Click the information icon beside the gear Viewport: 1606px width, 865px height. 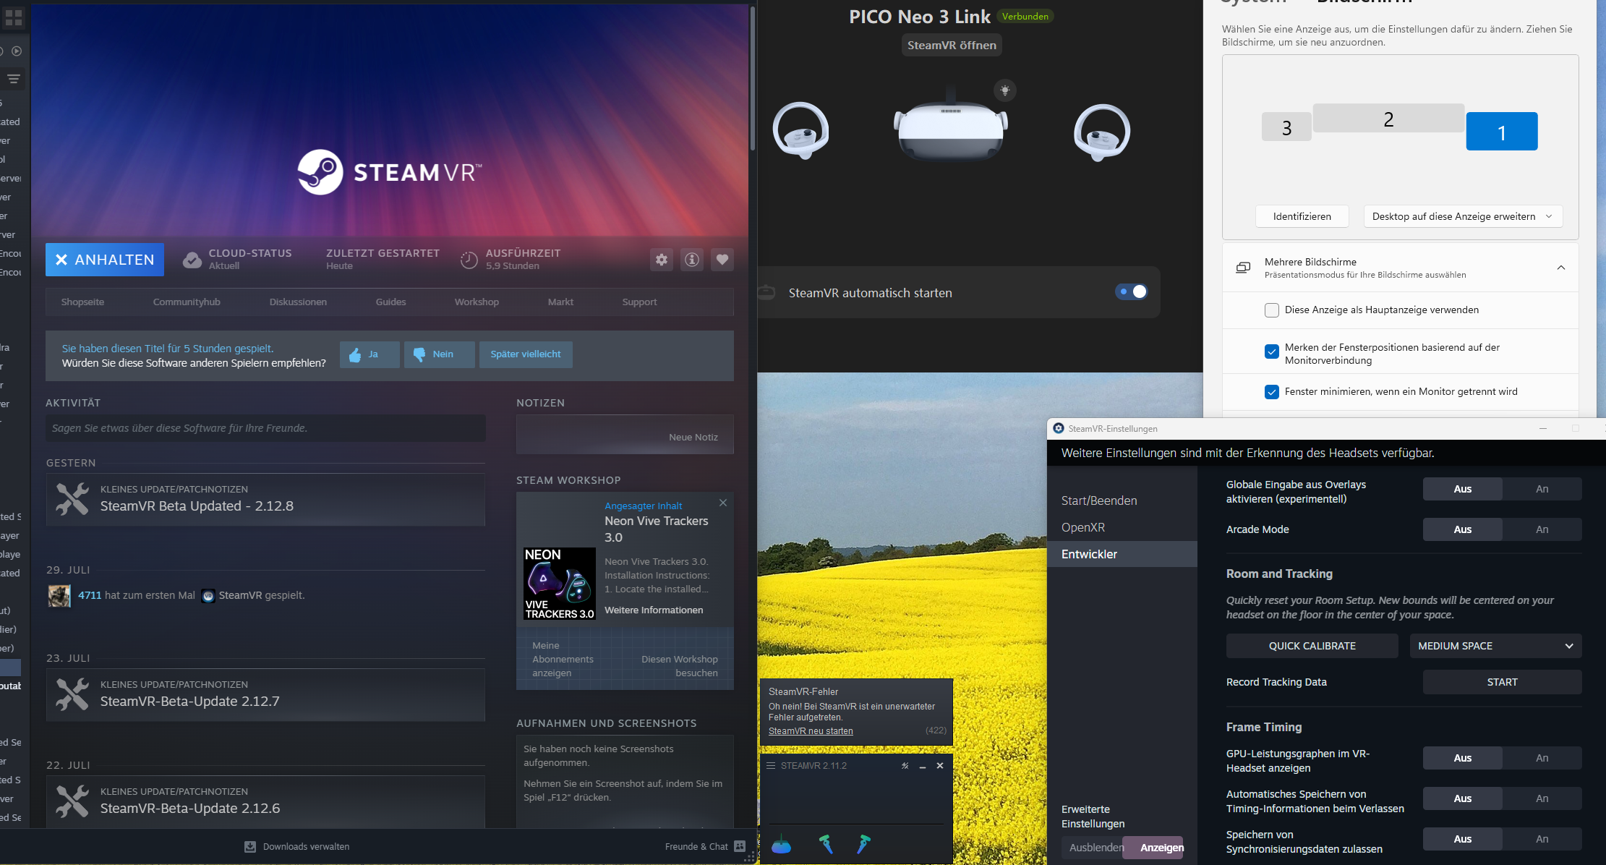(692, 260)
